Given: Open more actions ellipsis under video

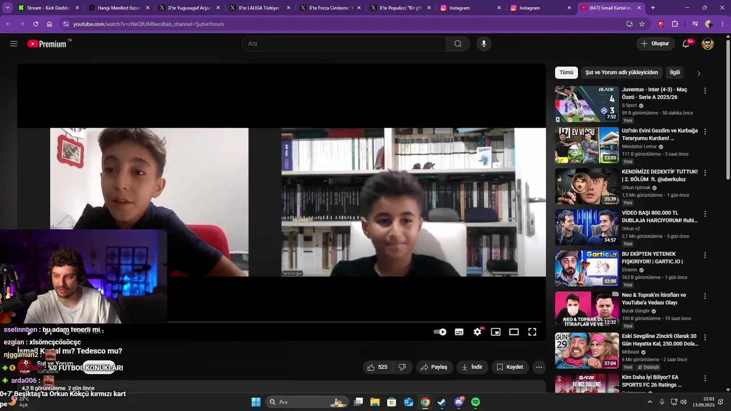Looking at the screenshot, I should [539, 367].
